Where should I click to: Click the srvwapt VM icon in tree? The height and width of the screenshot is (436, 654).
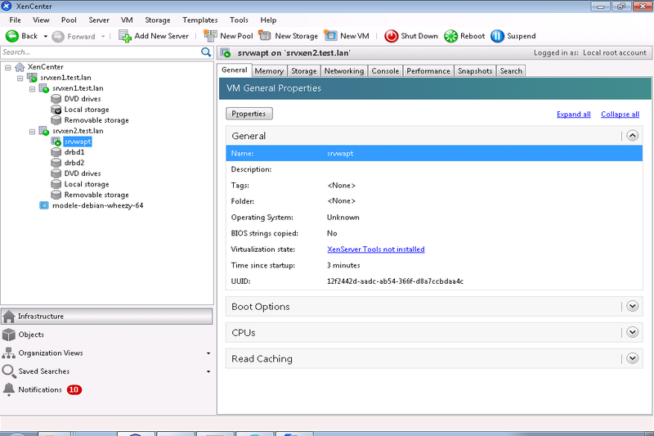(x=56, y=142)
